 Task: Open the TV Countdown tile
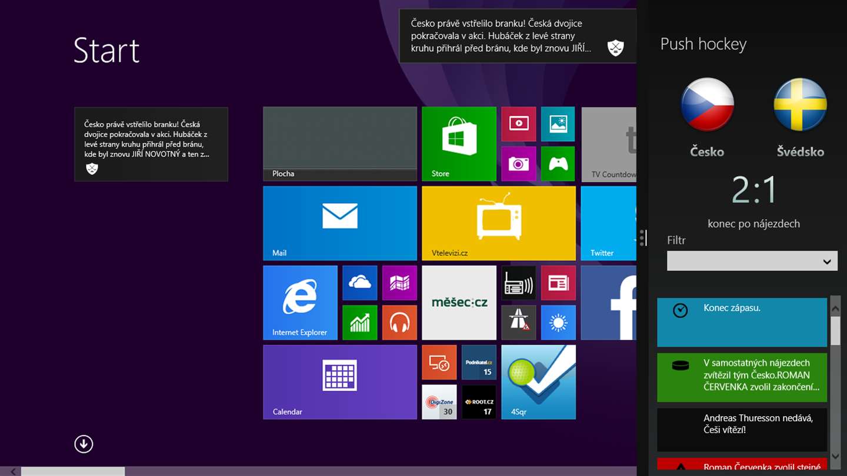click(x=609, y=143)
